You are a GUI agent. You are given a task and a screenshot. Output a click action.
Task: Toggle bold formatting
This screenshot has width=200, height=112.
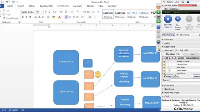pos(23,17)
